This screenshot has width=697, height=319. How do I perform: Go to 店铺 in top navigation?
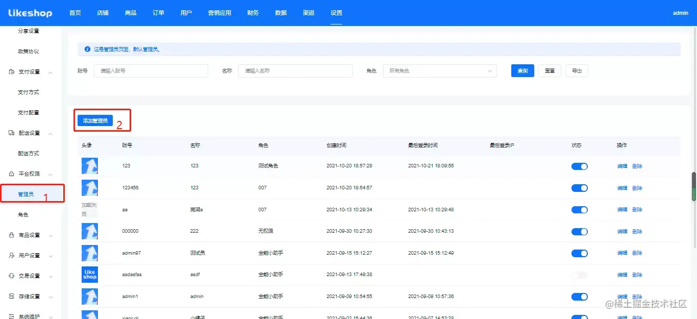point(103,13)
